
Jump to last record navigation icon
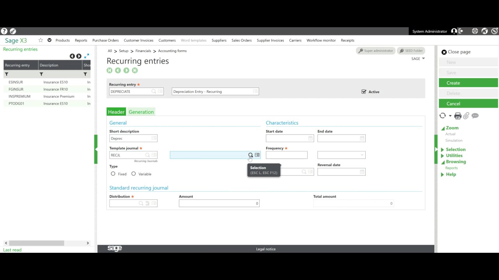[135, 70]
